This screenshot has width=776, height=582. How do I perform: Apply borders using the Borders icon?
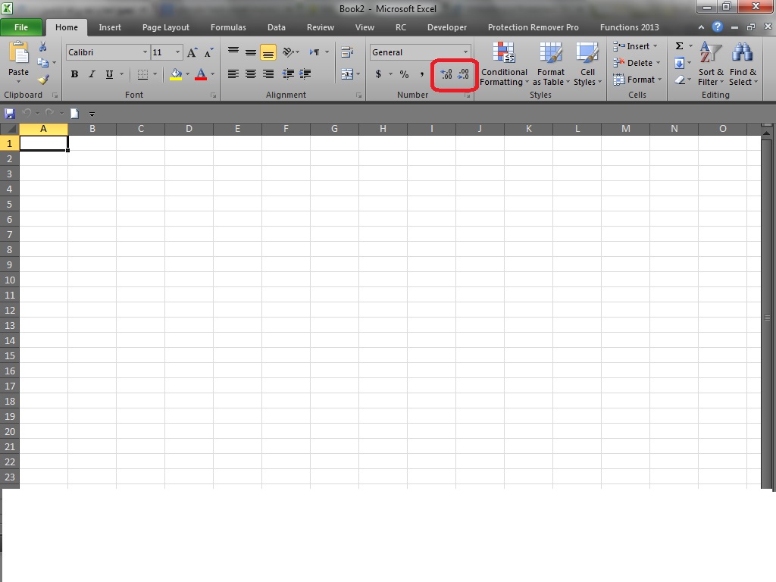[x=142, y=74]
